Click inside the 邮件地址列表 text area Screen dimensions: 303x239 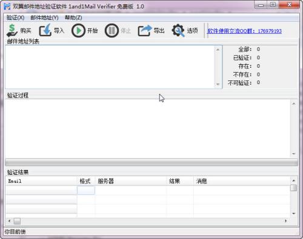pos(110,67)
